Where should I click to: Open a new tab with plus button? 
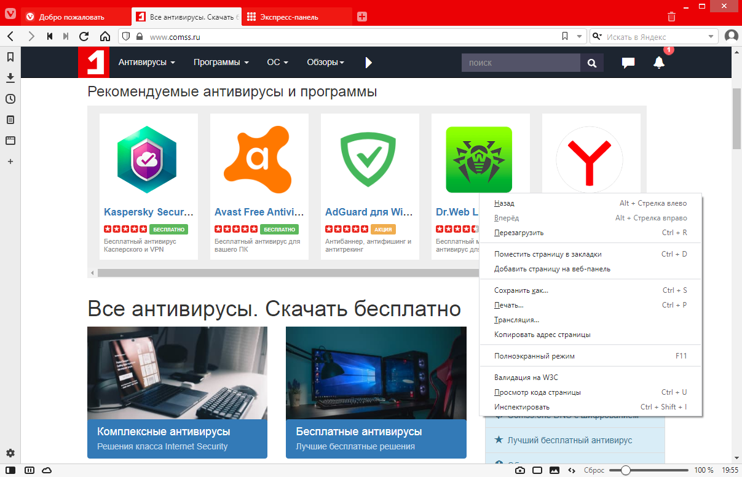click(x=362, y=17)
